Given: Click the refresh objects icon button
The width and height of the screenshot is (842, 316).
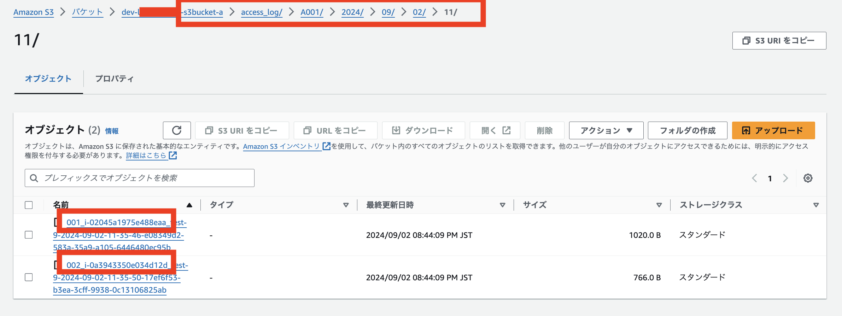Looking at the screenshot, I should [x=177, y=130].
